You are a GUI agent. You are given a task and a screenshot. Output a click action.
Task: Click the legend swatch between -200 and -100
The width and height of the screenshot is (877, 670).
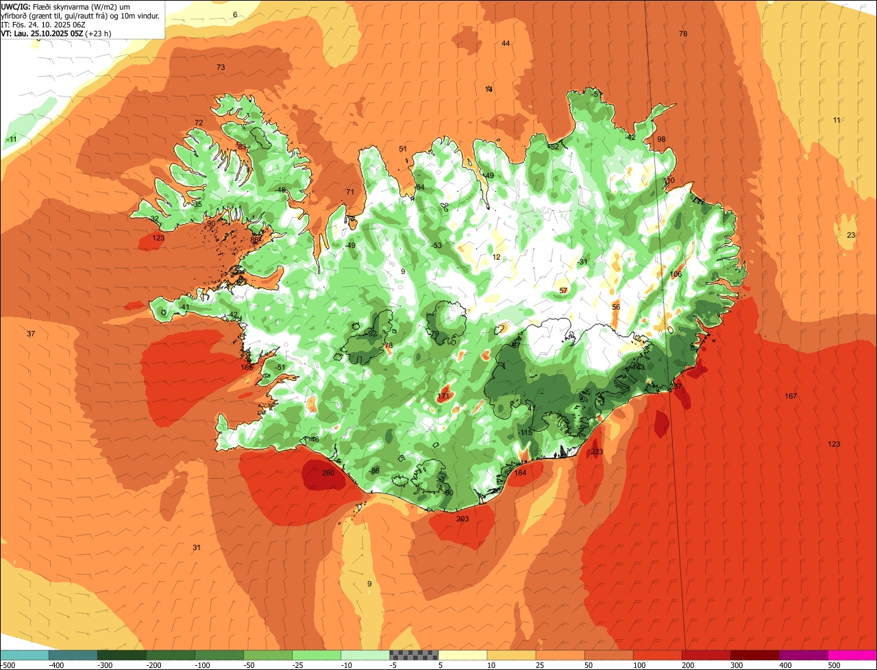click(171, 655)
